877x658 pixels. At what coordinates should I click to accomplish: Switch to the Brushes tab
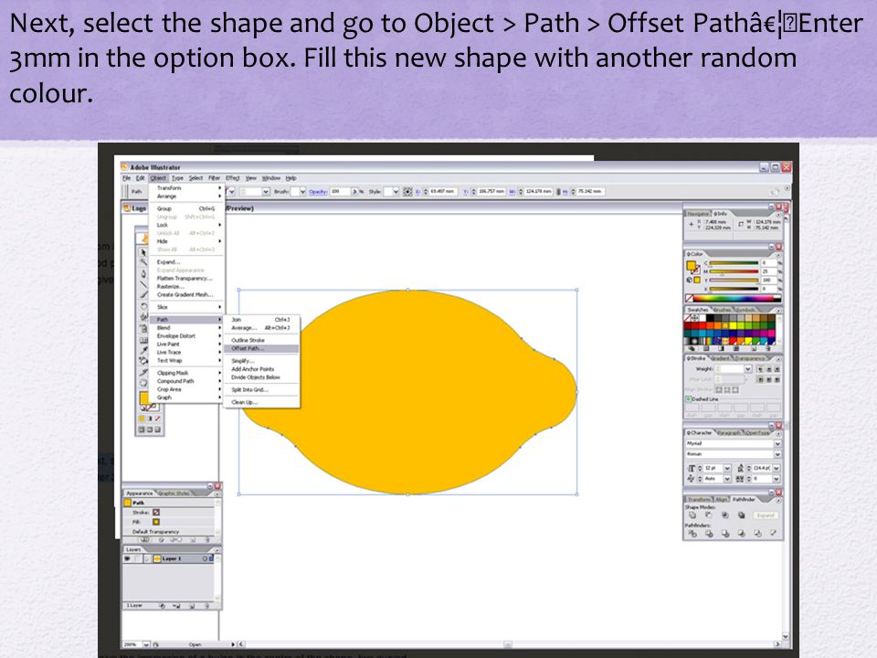(723, 310)
